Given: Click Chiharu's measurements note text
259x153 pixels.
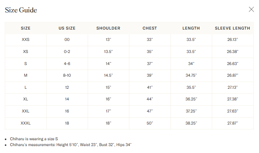Looking at the screenshot, I should click(71, 145).
